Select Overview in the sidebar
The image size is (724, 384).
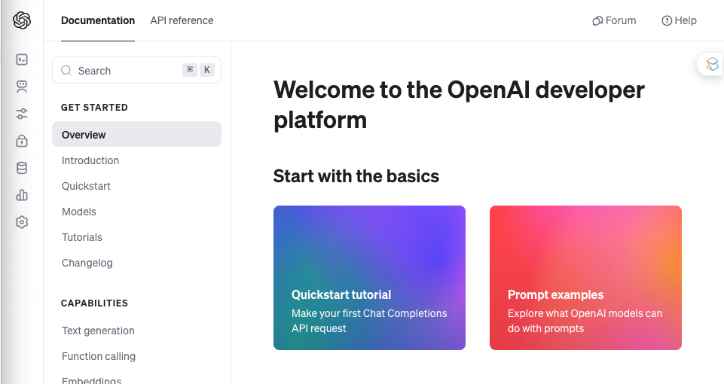136,134
